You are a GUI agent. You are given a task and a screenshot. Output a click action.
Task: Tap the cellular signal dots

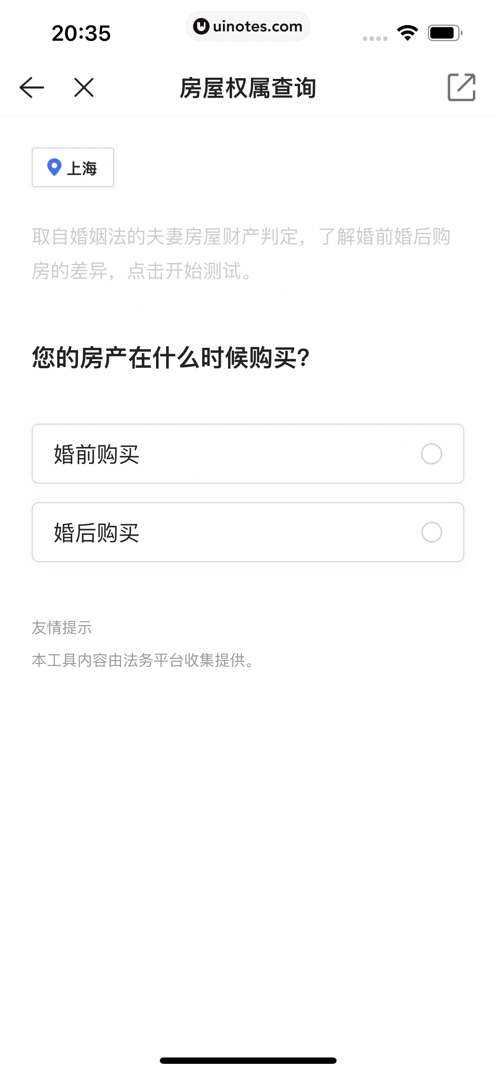coord(375,39)
